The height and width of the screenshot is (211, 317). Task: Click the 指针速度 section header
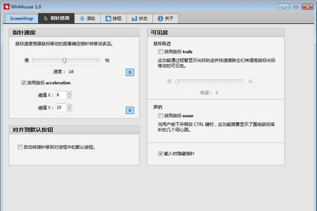74,33
